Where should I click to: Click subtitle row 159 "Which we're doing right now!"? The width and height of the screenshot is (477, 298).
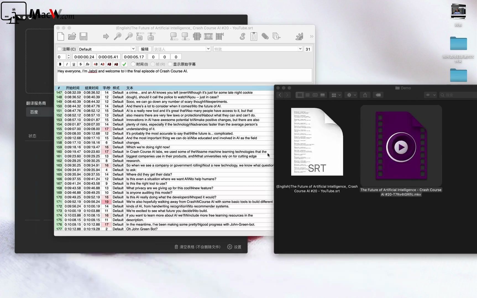click(164, 147)
